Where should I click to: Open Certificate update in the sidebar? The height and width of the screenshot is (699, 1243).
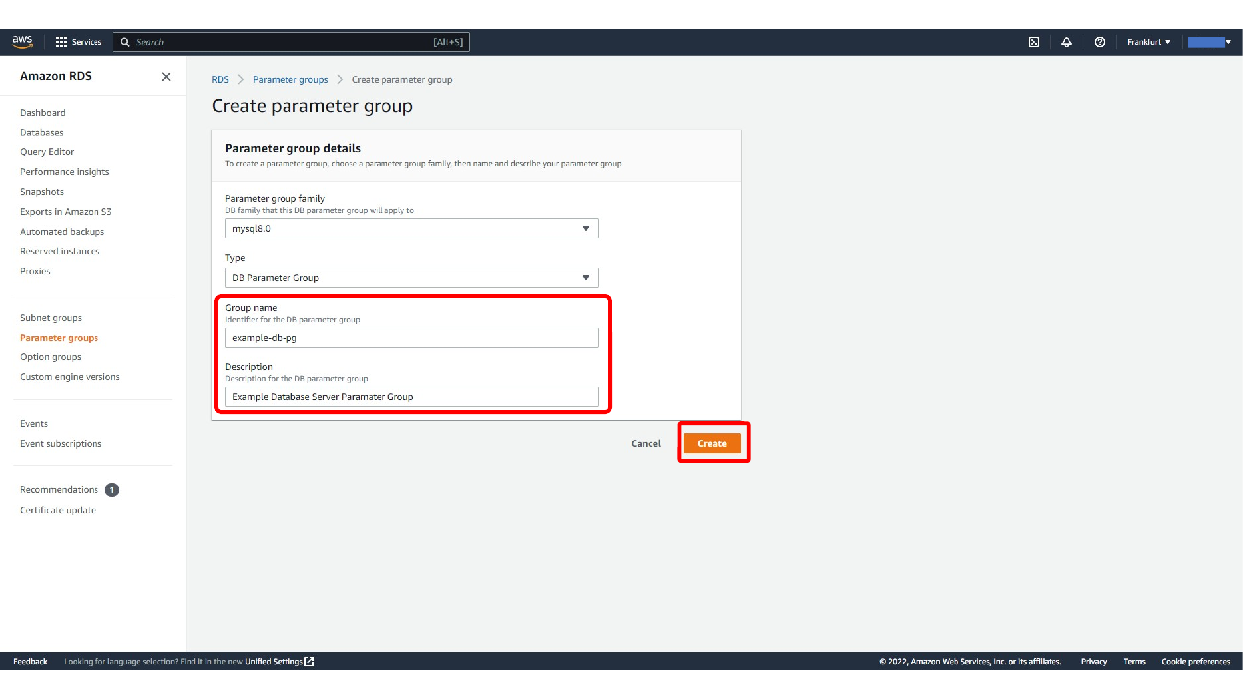[58, 510]
